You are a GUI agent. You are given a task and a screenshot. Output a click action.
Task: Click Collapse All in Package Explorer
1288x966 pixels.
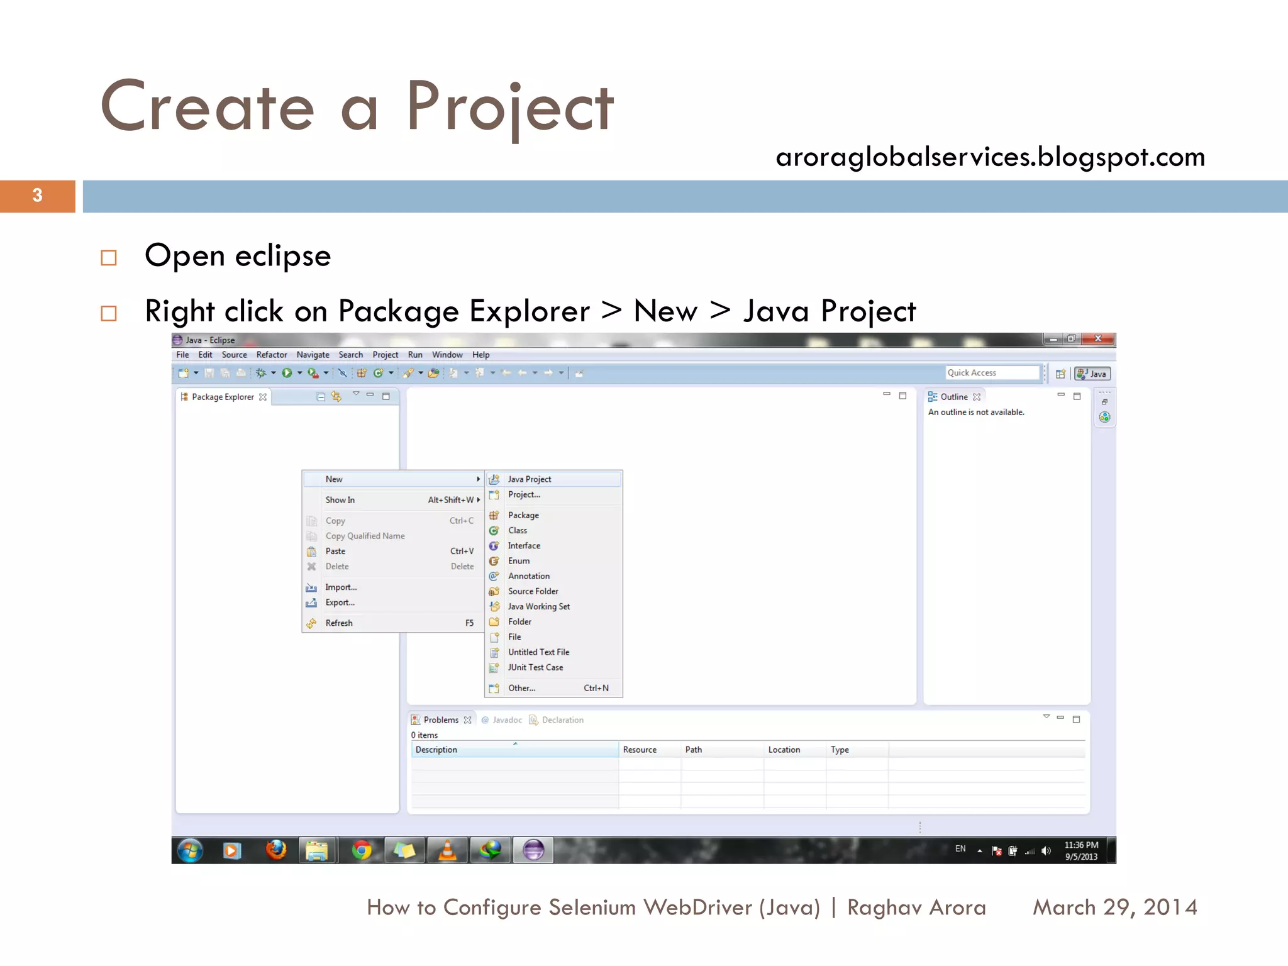321,397
